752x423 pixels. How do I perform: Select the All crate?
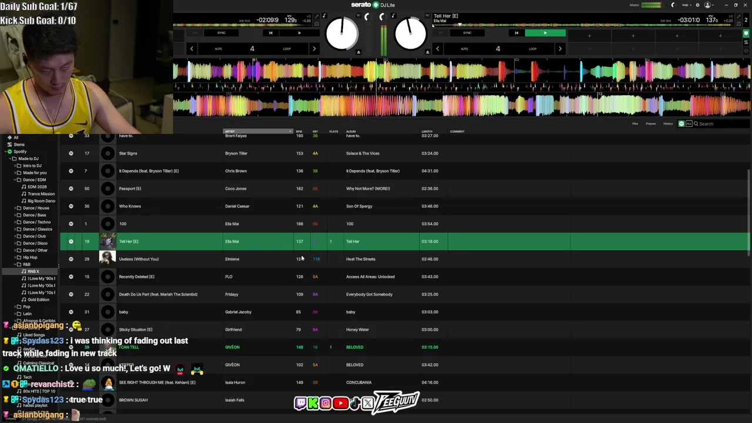pos(16,137)
